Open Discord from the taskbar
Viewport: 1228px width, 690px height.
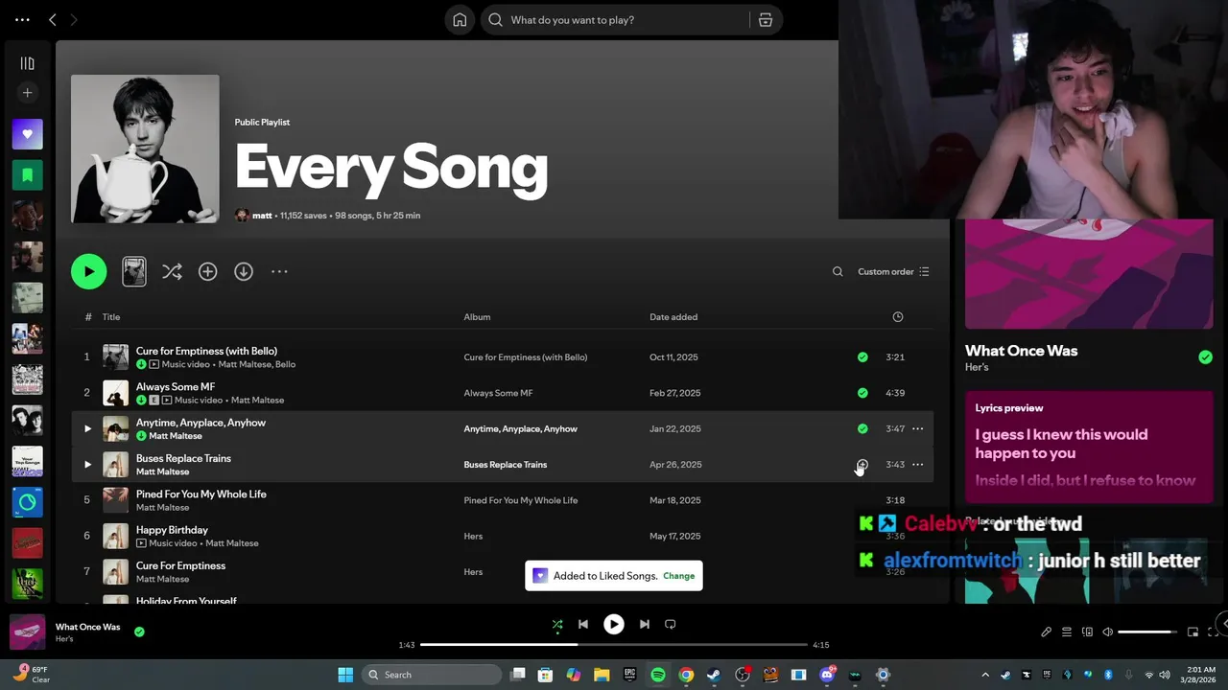pos(827,675)
